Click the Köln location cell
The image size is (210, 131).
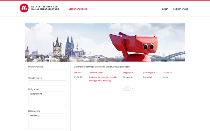(x=166, y=77)
